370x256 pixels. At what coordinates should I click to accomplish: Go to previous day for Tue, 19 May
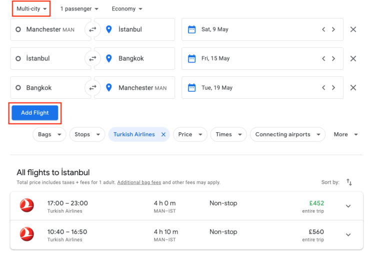point(324,88)
